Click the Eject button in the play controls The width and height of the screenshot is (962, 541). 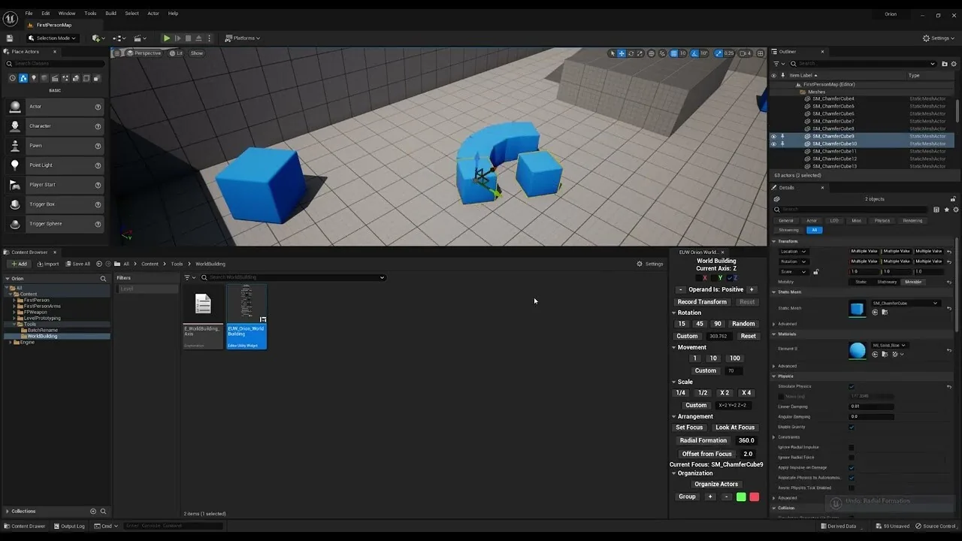(x=198, y=38)
